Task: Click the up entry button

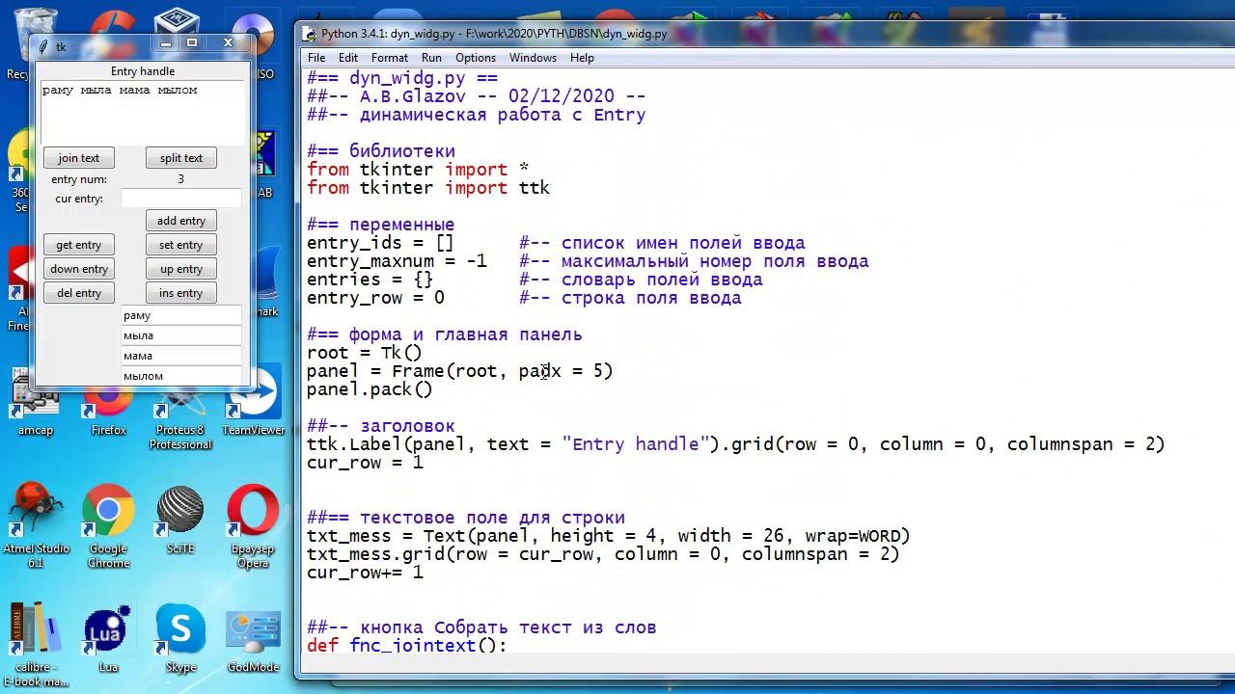Action: click(x=181, y=269)
